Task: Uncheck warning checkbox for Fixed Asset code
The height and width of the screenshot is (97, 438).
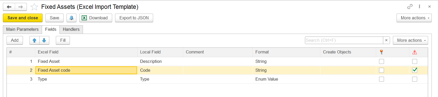Action: point(415,70)
